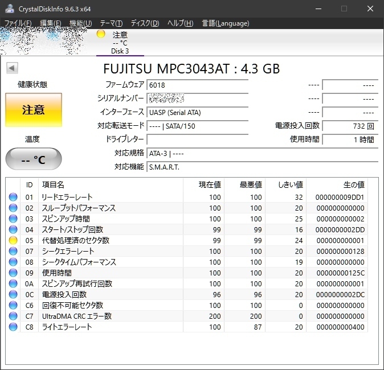Screen dimensions: 384x370
Task: Minimize the CrystalDiskInfo window
Action: 318,9
